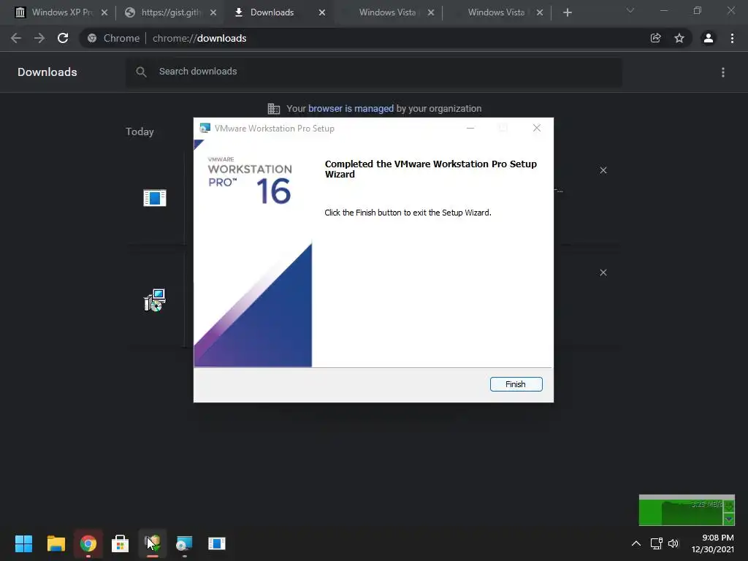
Task: Open the Windows Start menu
Action: click(x=23, y=543)
